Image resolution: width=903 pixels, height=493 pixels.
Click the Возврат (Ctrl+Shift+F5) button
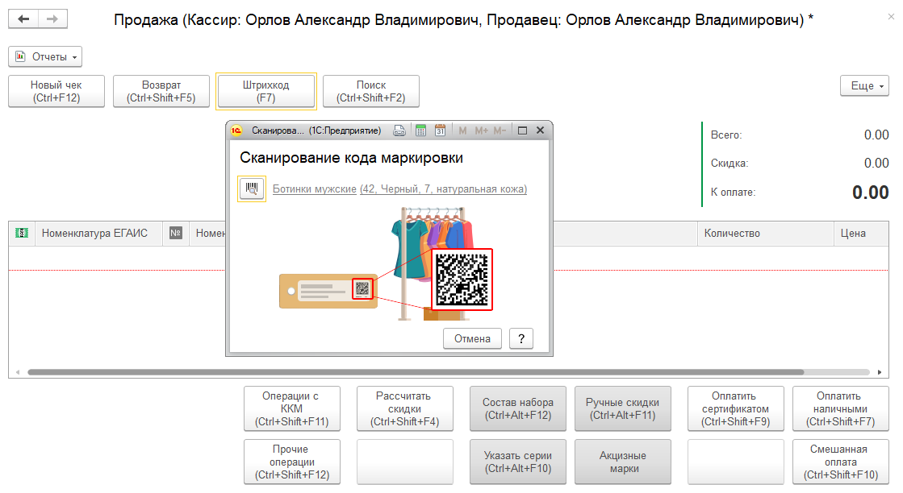(161, 91)
